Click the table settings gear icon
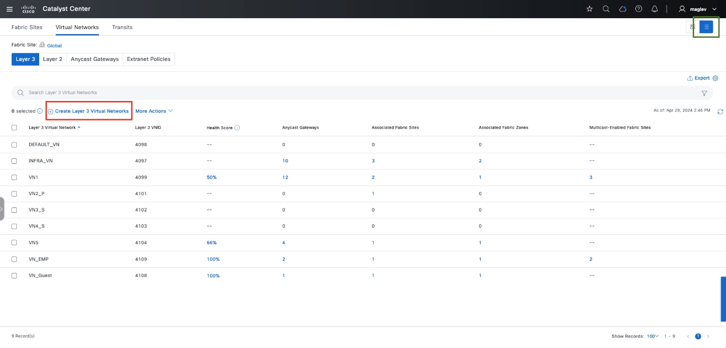 tap(715, 78)
